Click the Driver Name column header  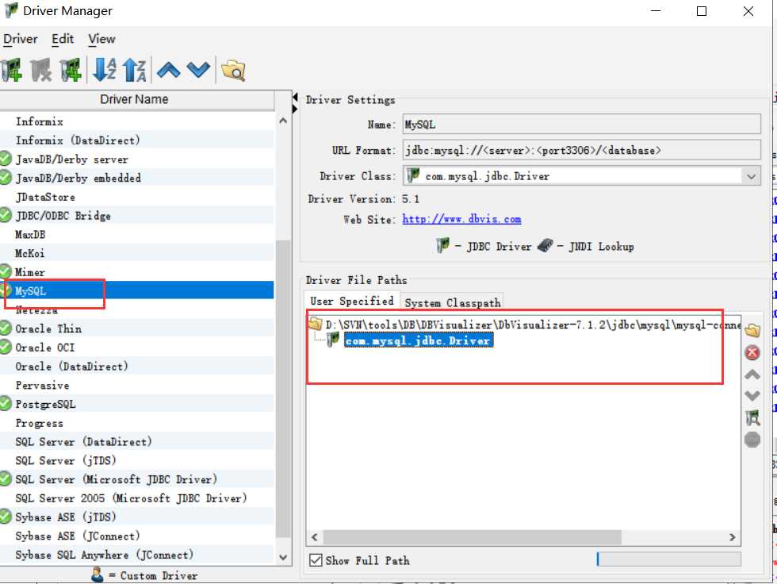point(136,100)
